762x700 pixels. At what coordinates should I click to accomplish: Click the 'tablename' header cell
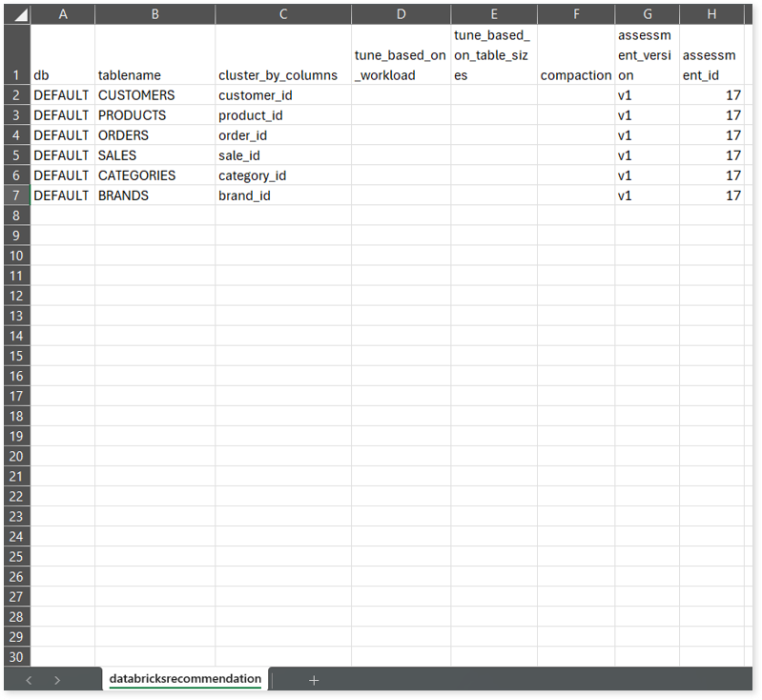coord(155,54)
